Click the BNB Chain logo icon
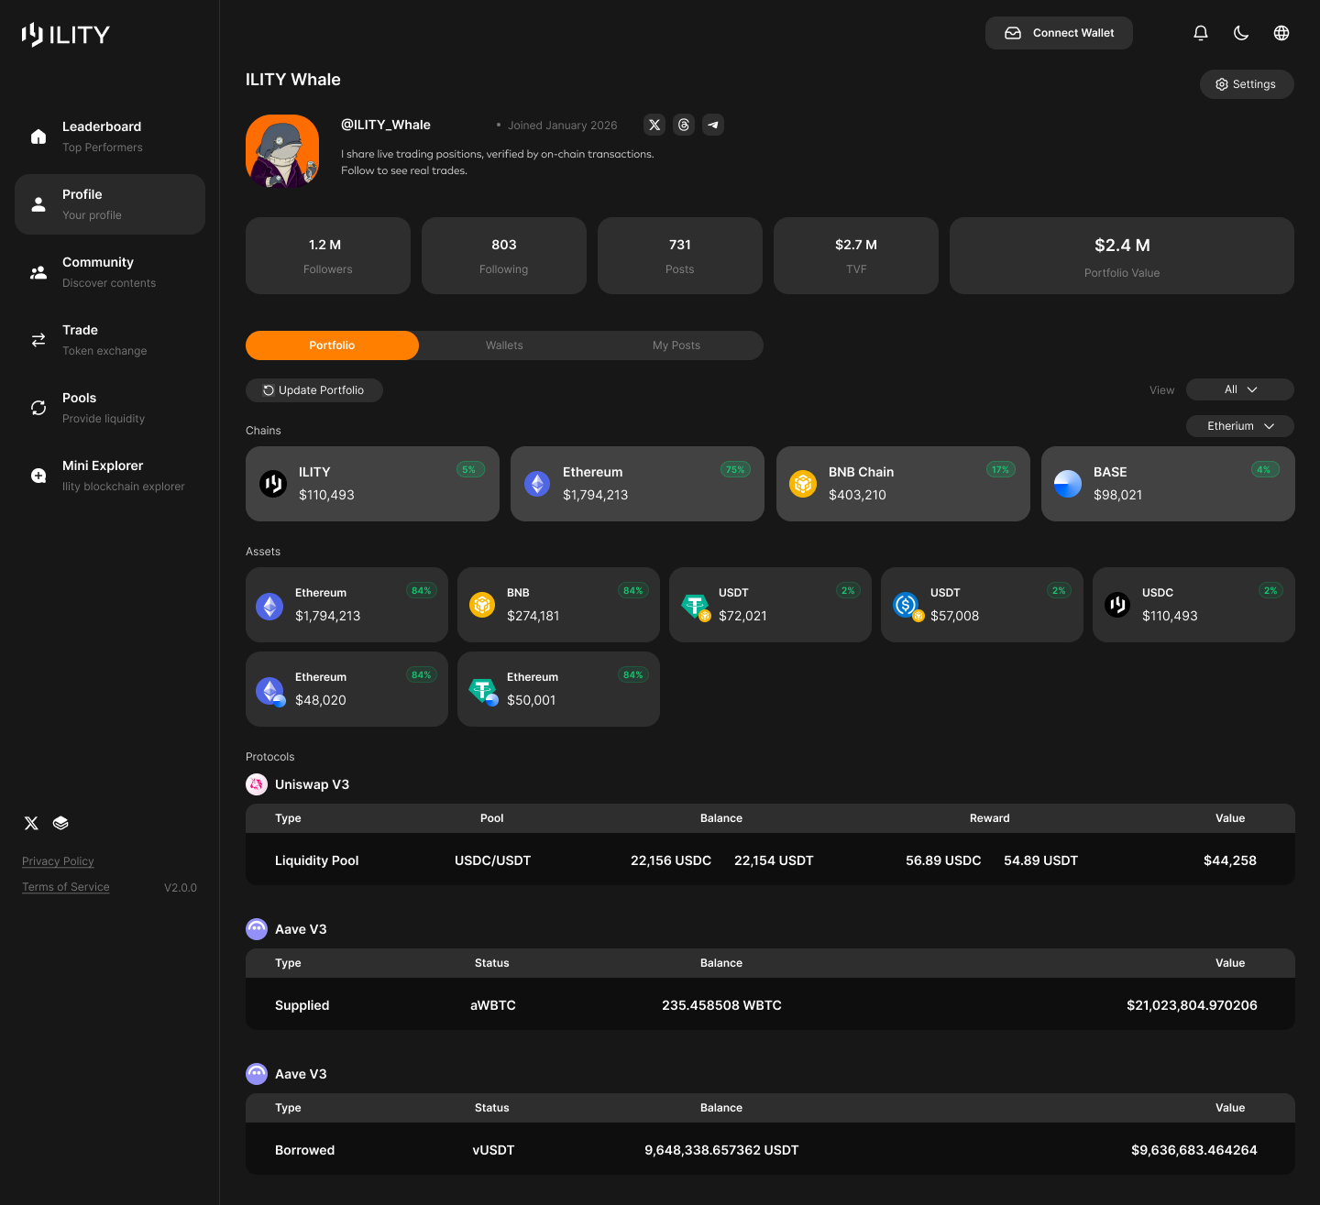 803,484
